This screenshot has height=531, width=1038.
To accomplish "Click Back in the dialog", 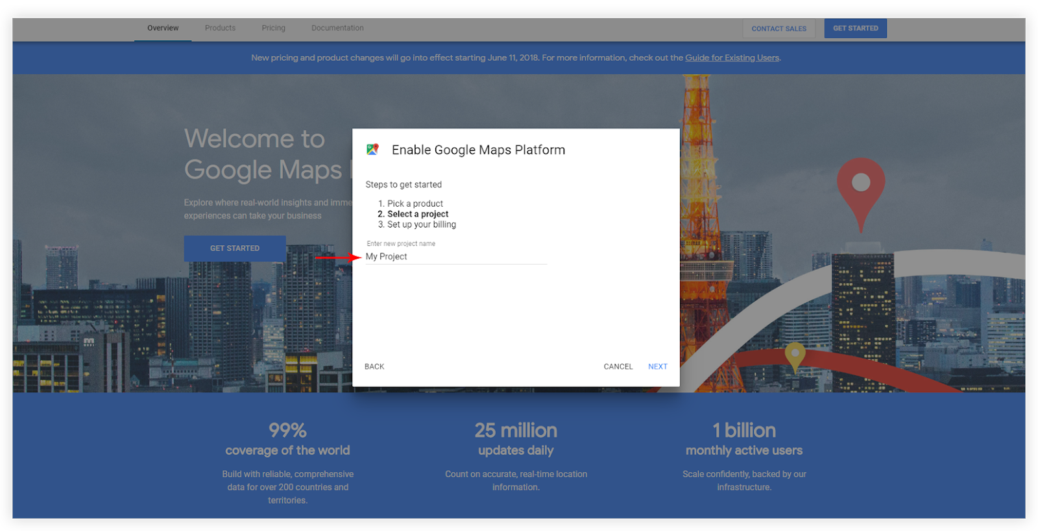I will 374,367.
